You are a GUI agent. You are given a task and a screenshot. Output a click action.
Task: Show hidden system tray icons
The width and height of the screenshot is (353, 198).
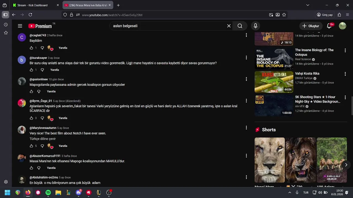(x=290, y=193)
